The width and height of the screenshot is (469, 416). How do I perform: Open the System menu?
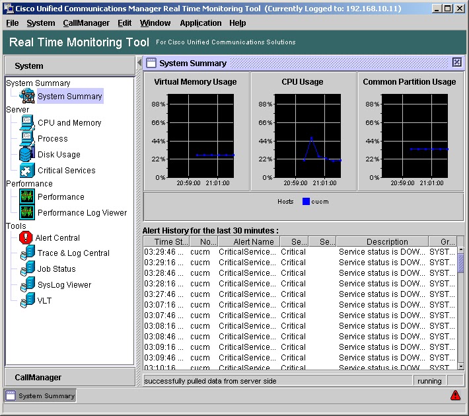pyautogui.click(x=41, y=23)
